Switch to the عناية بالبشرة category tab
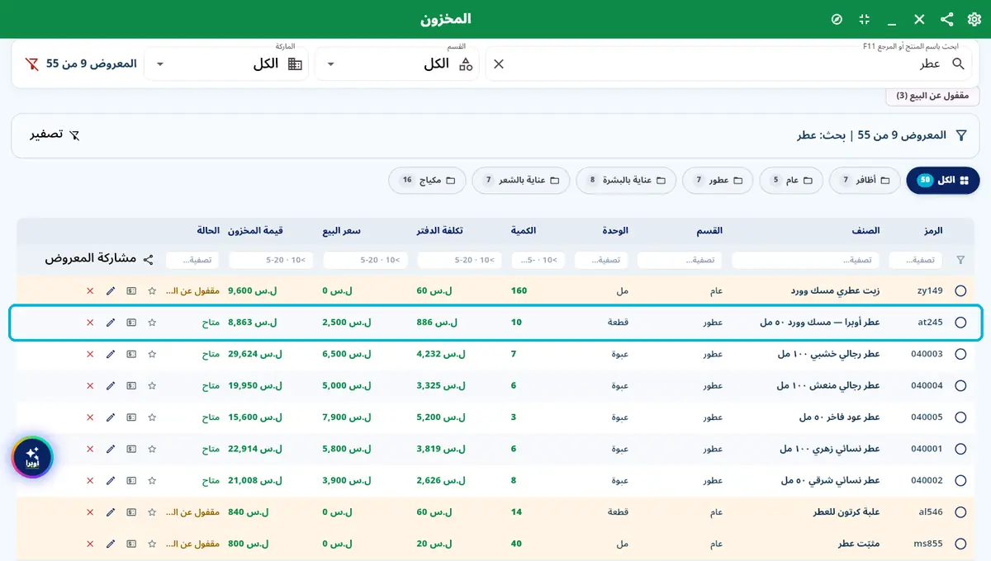The width and height of the screenshot is (991, 561). pyautogui.click(x=627, y=180)
